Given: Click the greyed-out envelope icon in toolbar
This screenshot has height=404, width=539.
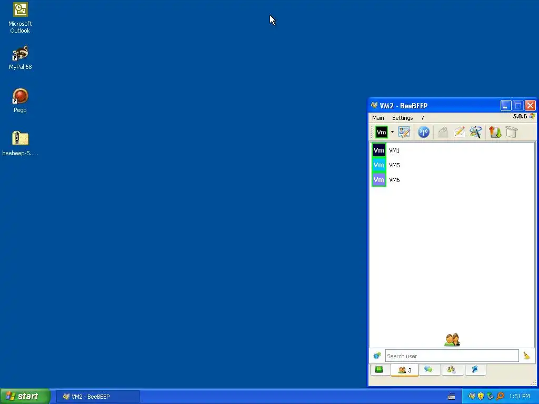Looking at the screenshot, I should pos(443,132).
